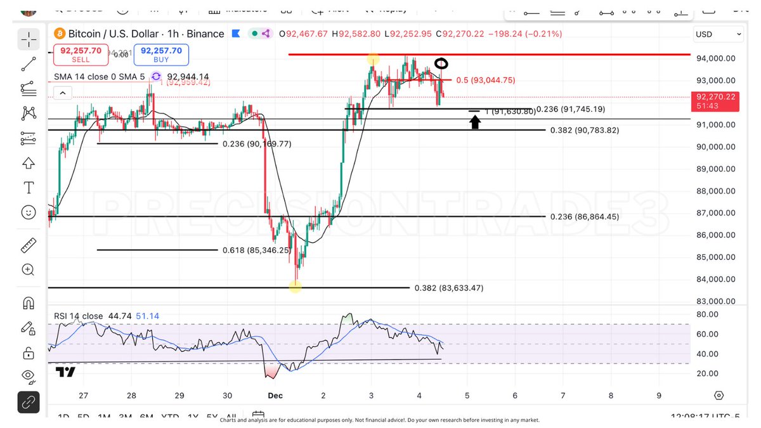The width and height of the screenshot is (761, 428).
Task: Click the green market status dot
Action: tap(254, 34)
